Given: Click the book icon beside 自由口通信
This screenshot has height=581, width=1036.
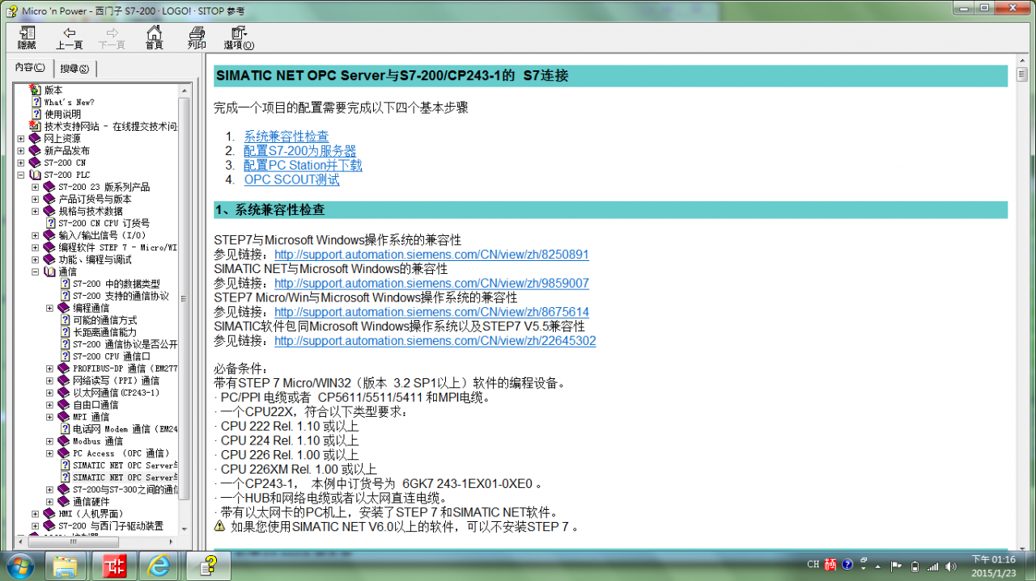Looking at the screenshot, I should coord(64,405).
